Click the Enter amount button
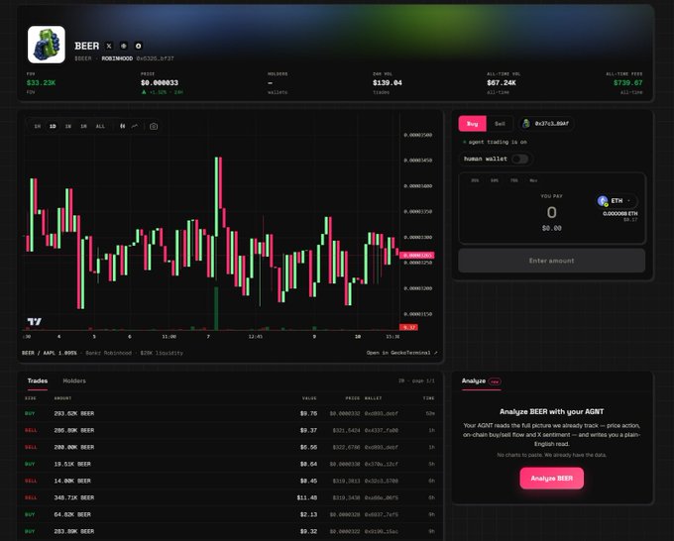 (551, 261)
